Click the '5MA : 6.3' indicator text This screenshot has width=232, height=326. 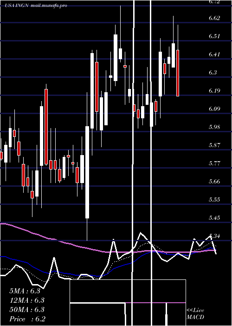click(x=25, y=291)
